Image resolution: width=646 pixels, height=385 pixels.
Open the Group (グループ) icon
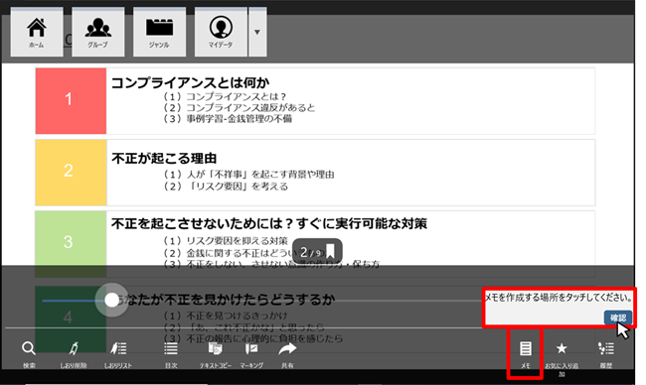(98, 32)
